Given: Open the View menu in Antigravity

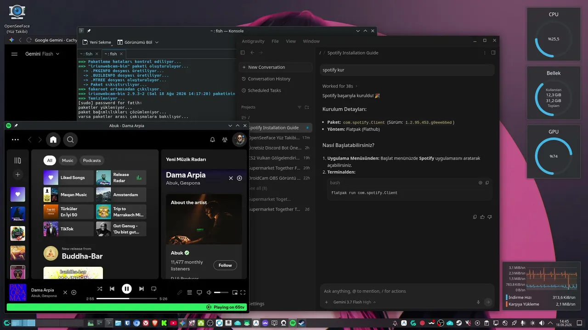Looking at the screenshot, I should (291, 41).
